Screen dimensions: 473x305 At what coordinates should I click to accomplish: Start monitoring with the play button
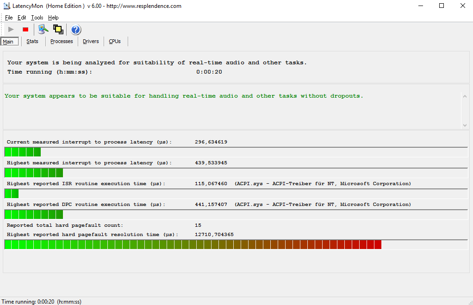click(11, 29)
